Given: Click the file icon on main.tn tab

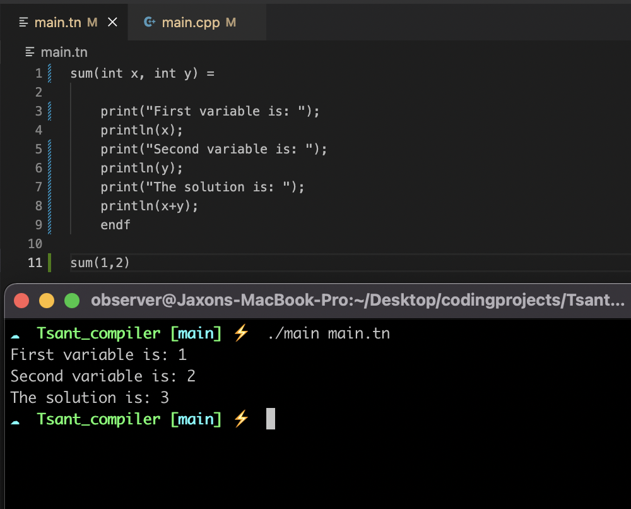Looking at the screenshot, I should point(24,22).
